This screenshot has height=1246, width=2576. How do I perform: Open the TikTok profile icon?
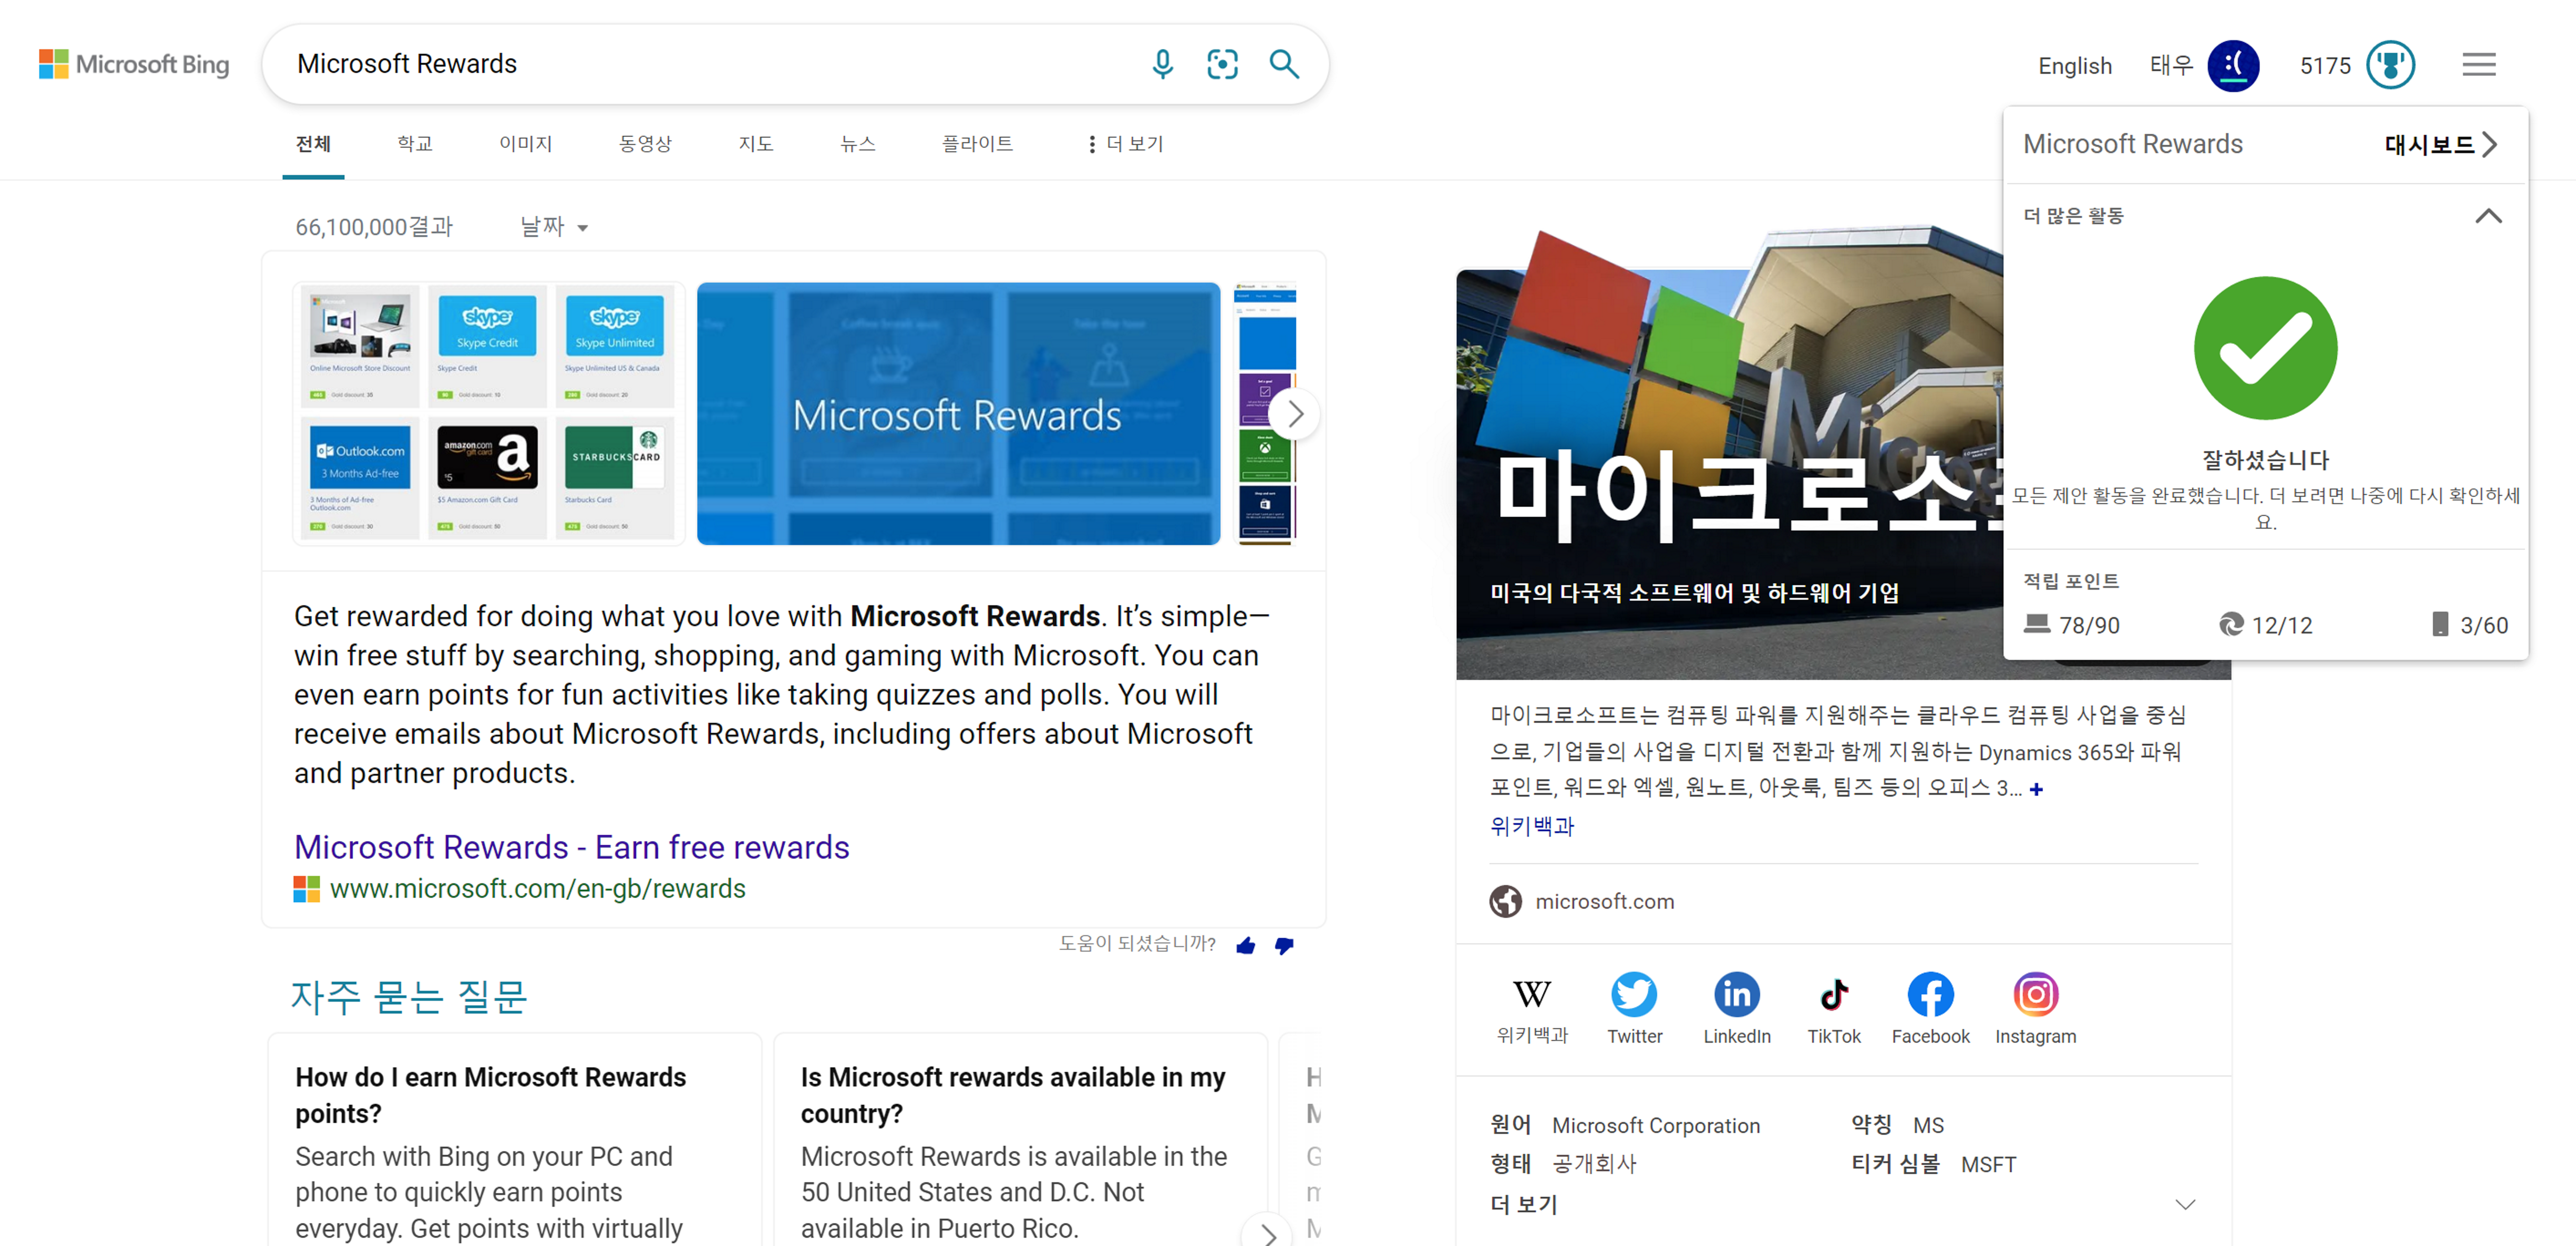pos(1833,995)
